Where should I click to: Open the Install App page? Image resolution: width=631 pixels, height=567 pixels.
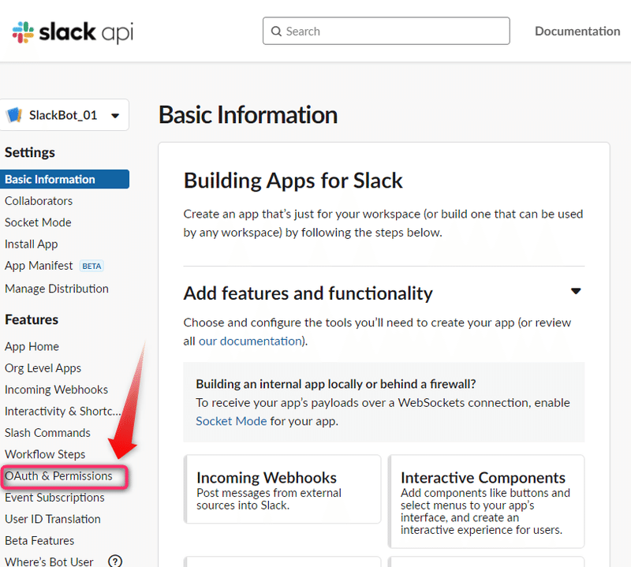[x=32, y=244]
